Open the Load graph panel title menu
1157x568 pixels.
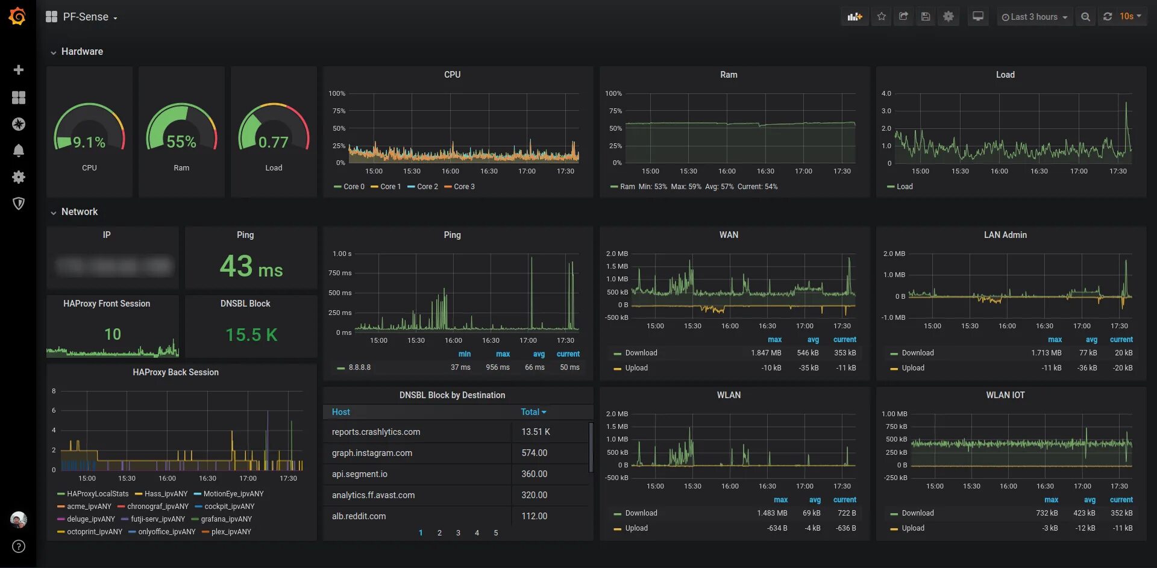pos(1005,75)
